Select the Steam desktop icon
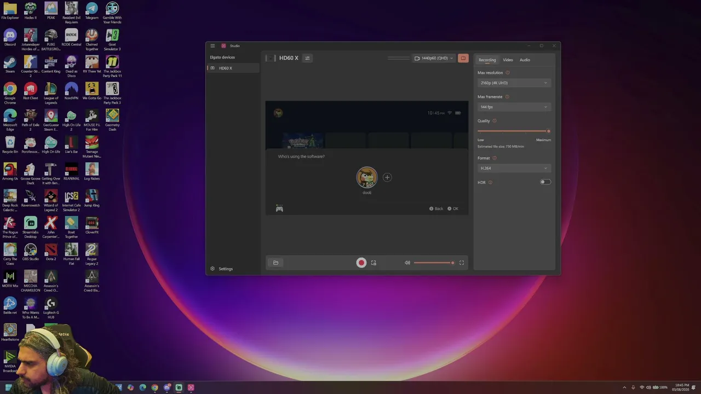701x394 pixels. (x=10, y=65)
